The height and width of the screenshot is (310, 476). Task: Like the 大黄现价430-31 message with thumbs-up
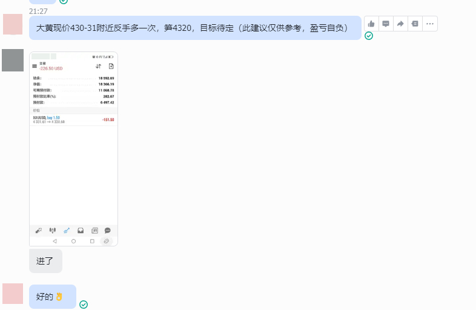[371, 24]
